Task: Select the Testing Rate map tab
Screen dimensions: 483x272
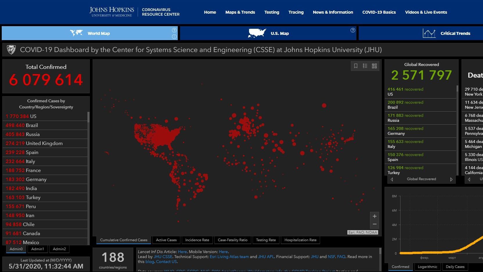Action: pos(266,240)
